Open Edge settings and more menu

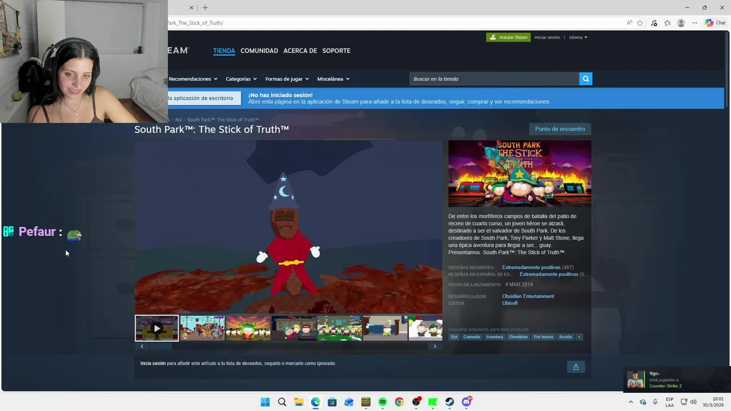click(694, 23)
